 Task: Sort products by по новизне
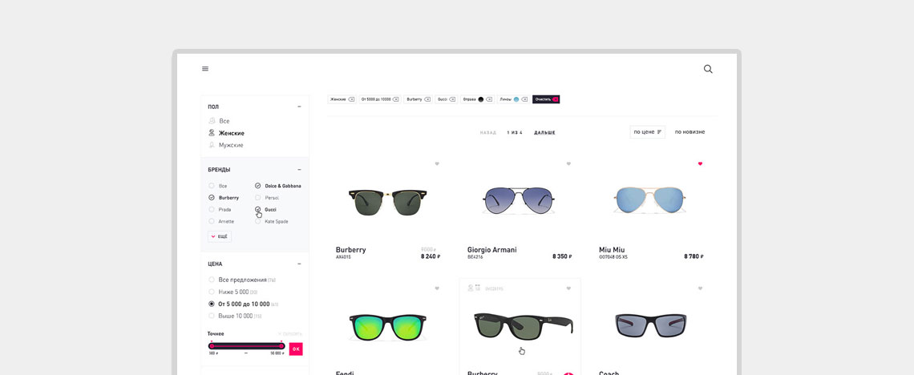coord(690,131)
